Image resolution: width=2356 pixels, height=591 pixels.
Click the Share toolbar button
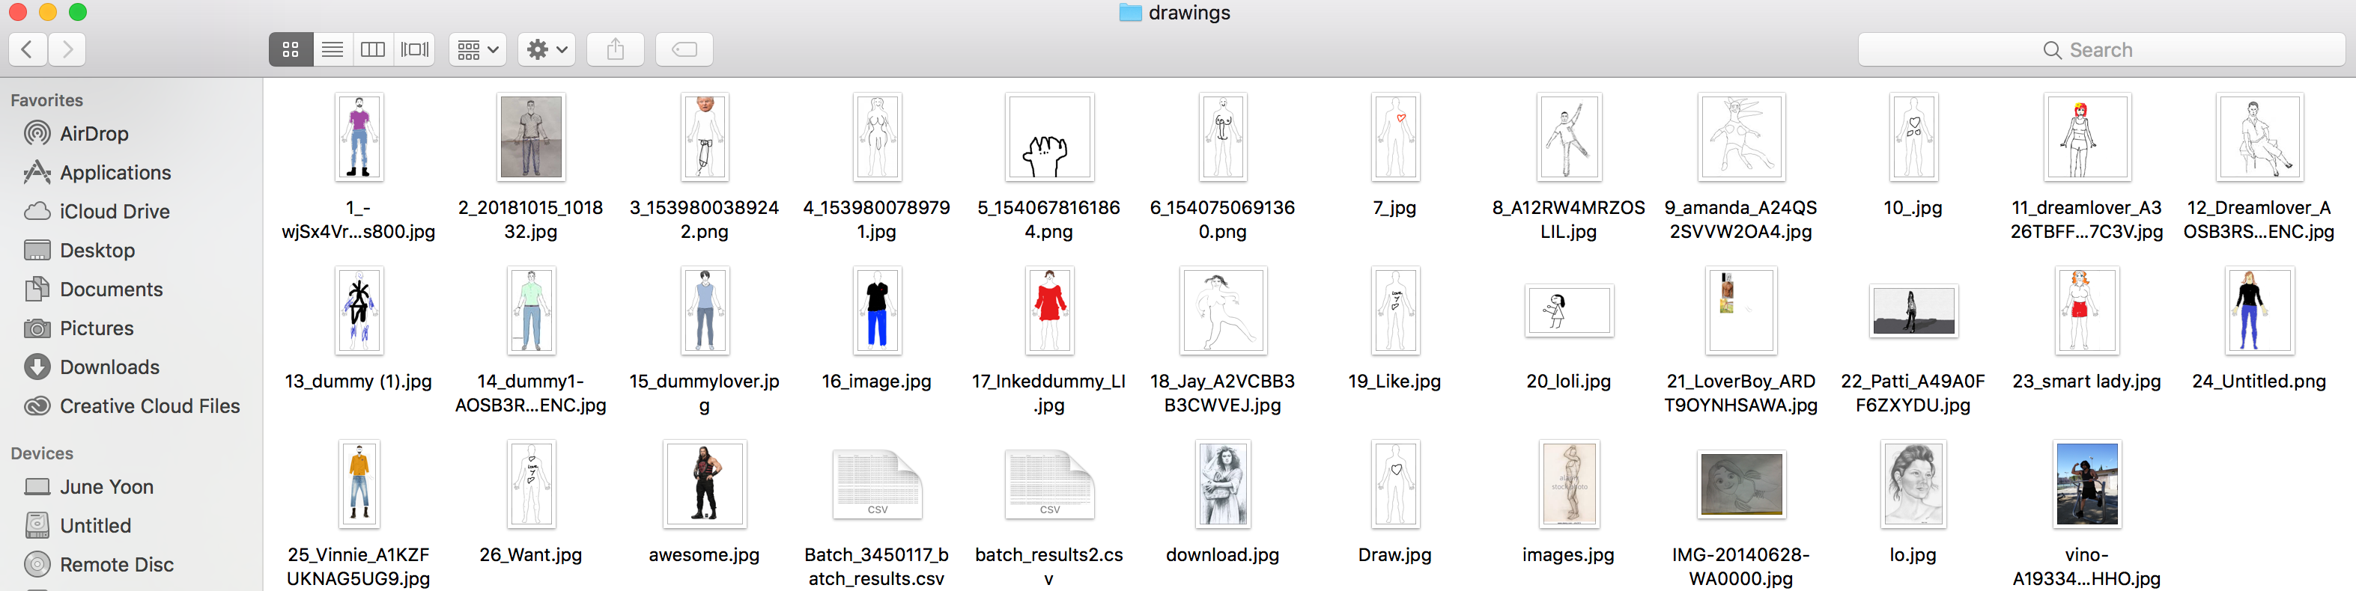click(x=616, y=49)
